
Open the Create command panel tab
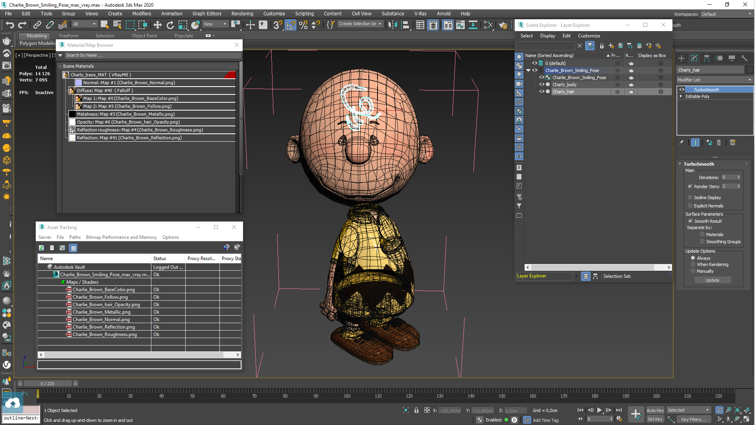pyautogui.click(x=681, y=58)
